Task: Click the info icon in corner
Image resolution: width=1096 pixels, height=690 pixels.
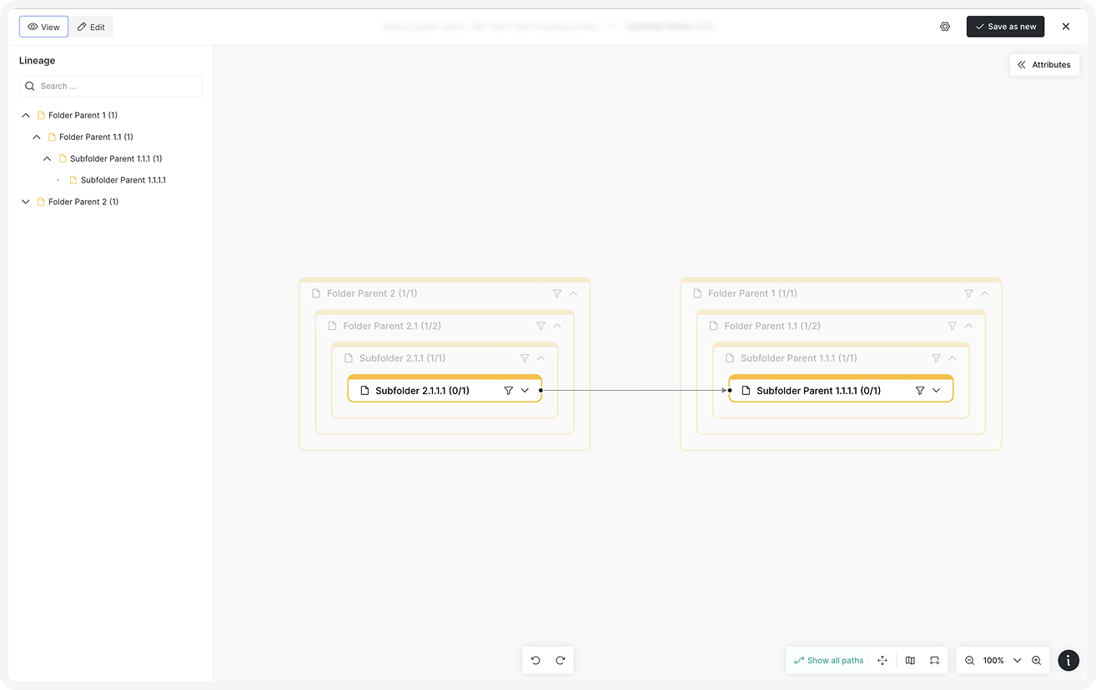Action: (x=1068, y=660)
